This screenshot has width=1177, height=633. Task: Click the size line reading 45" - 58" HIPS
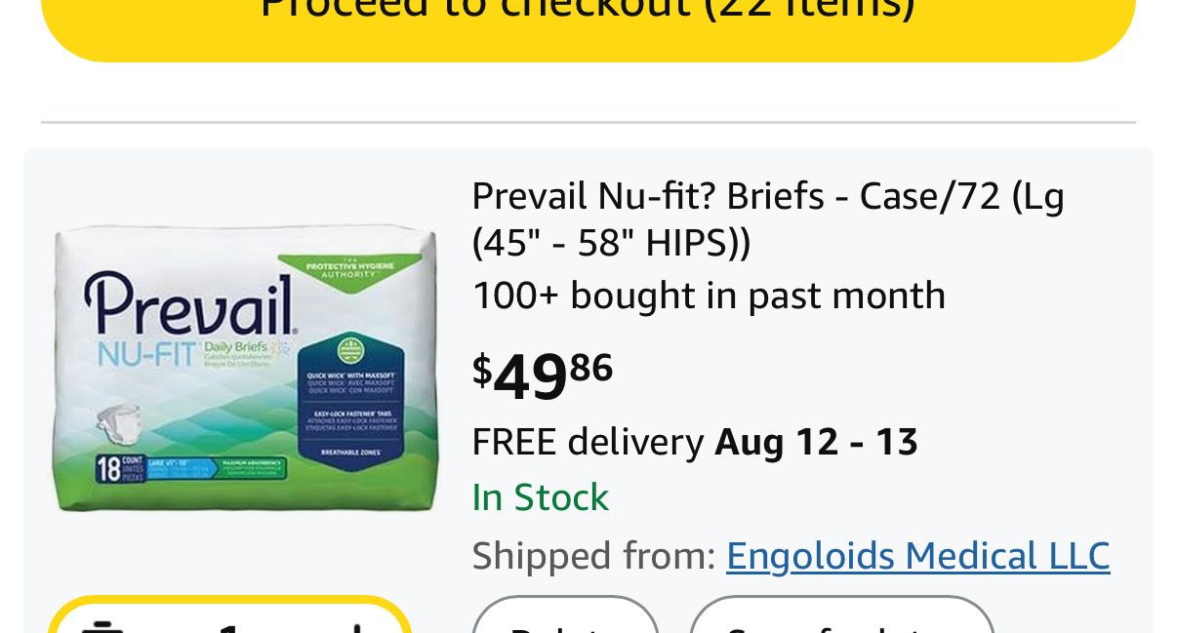tap(611, 243)
